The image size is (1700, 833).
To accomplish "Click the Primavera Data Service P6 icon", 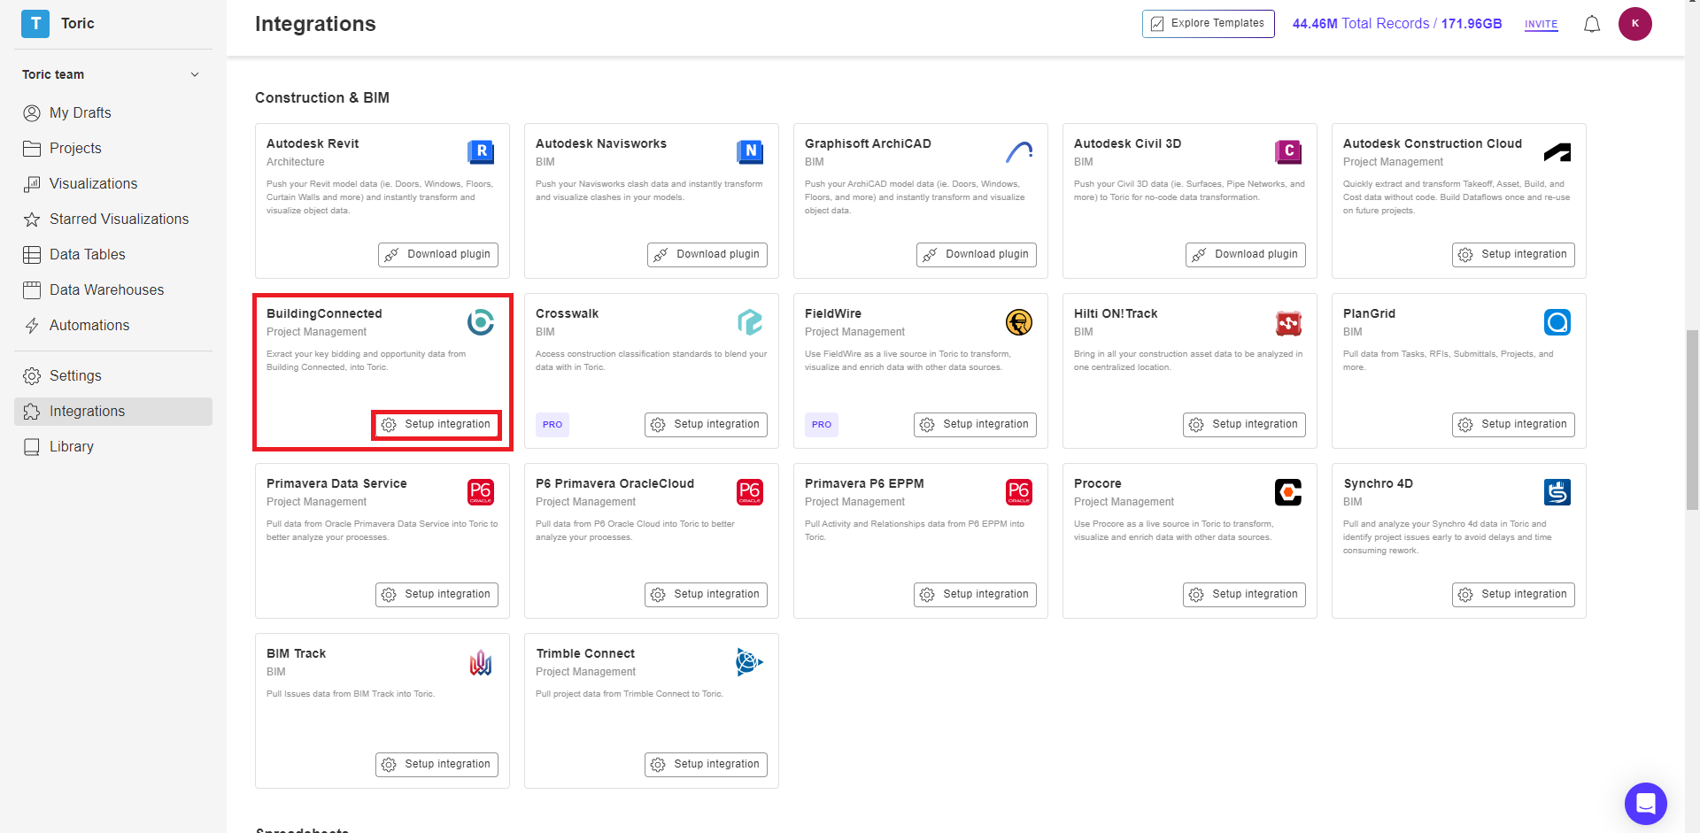I will click(481, 492).
